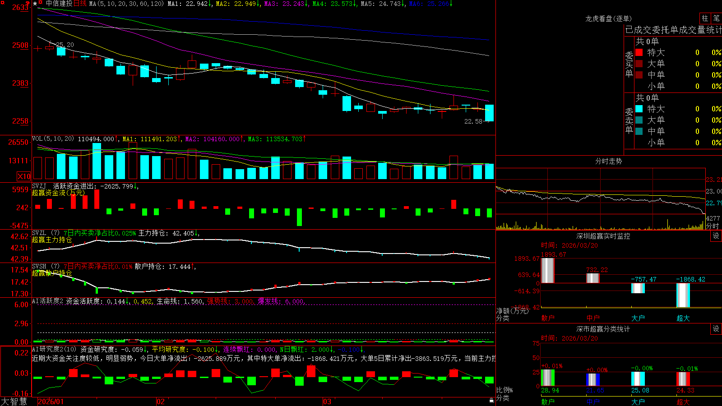Click the MA(5,10,20,30,60,120) indicator parameters
Image resolution: width=722 pixels, height=406 pixels.
[127, 4]
